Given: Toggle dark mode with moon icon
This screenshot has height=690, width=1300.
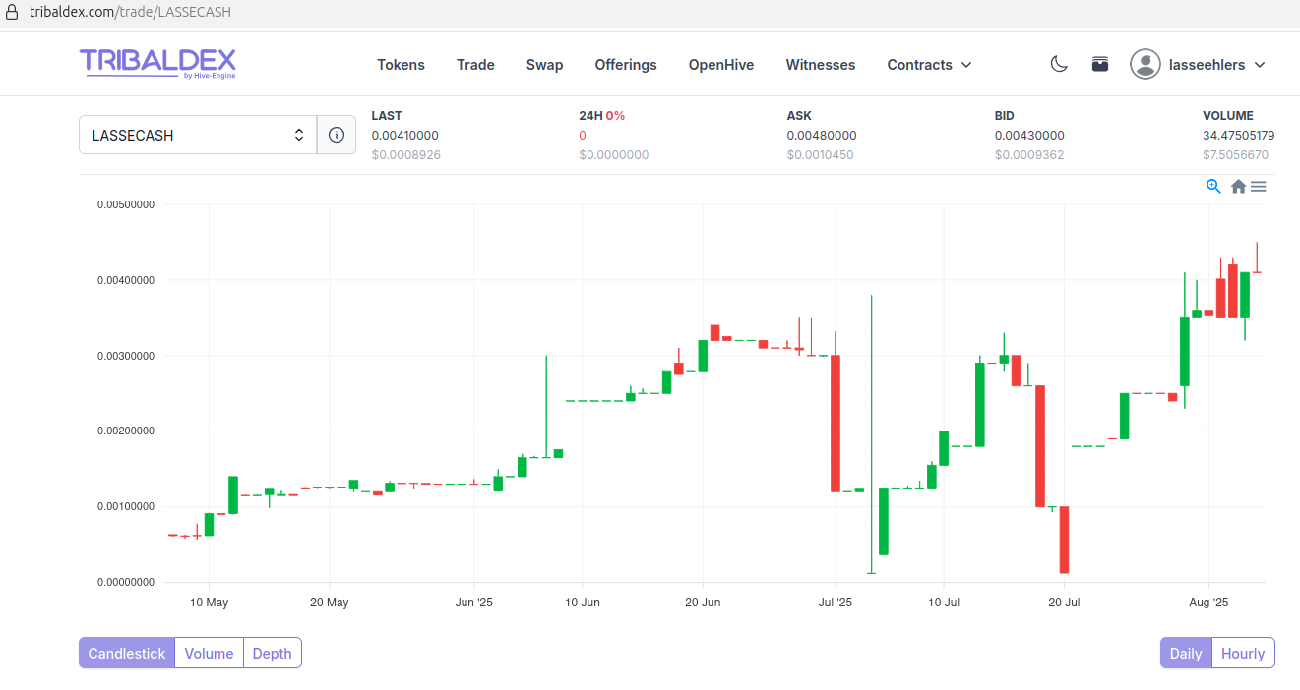Looking at the screenshot, I should pyautogui.click(x=1059, y=65).
